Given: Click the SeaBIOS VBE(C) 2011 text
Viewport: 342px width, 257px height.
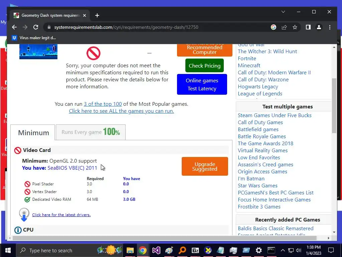Looking at the screenshot, I should click(x=72, y=168).
